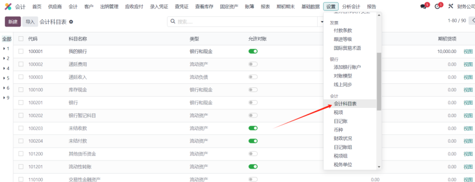The width and height of the screenshot is (475, 182).
Task: Open the 设置 menu
Action: 331,6
